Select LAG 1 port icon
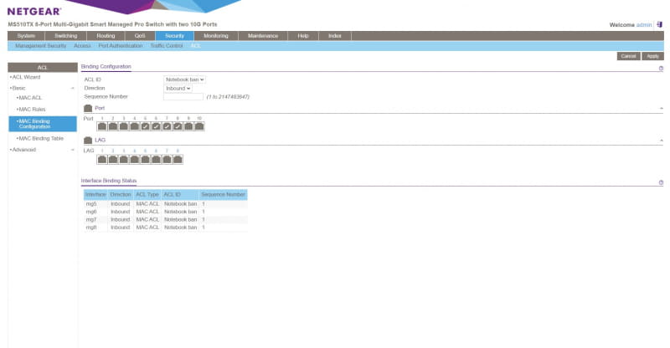The image size is (670, 348). (x=102, y=160)
